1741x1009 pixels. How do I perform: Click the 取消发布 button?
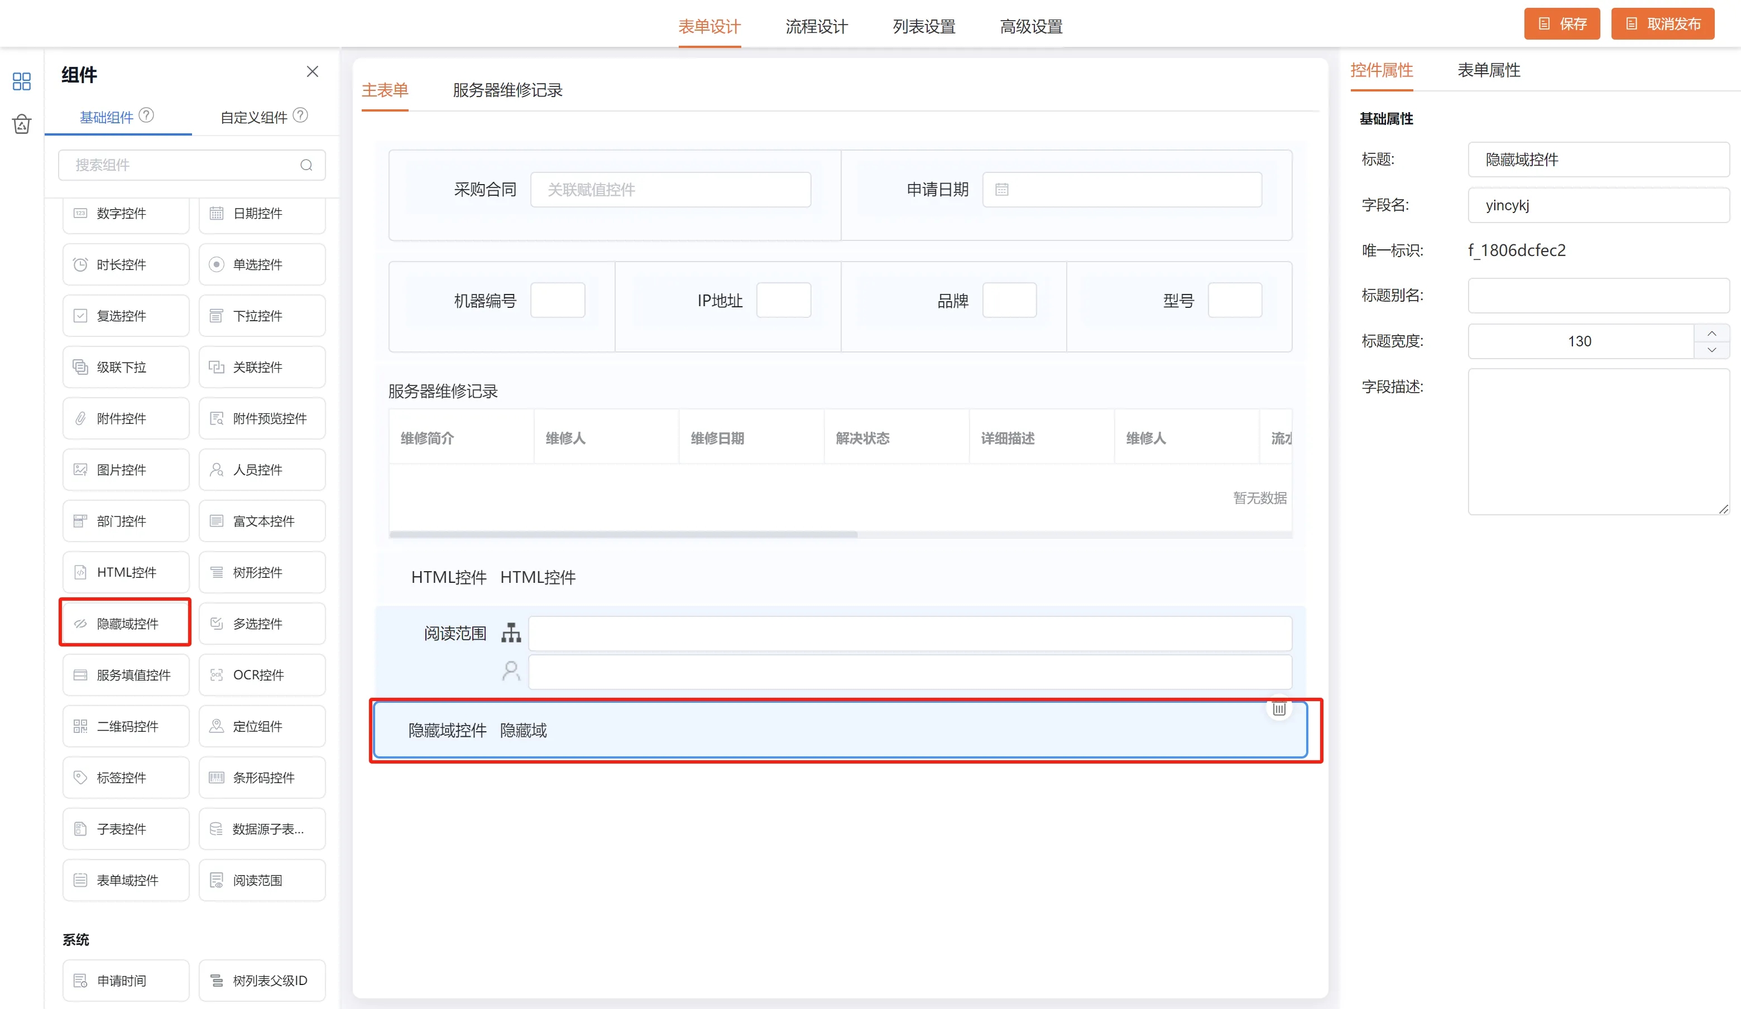click(1662, 24)
